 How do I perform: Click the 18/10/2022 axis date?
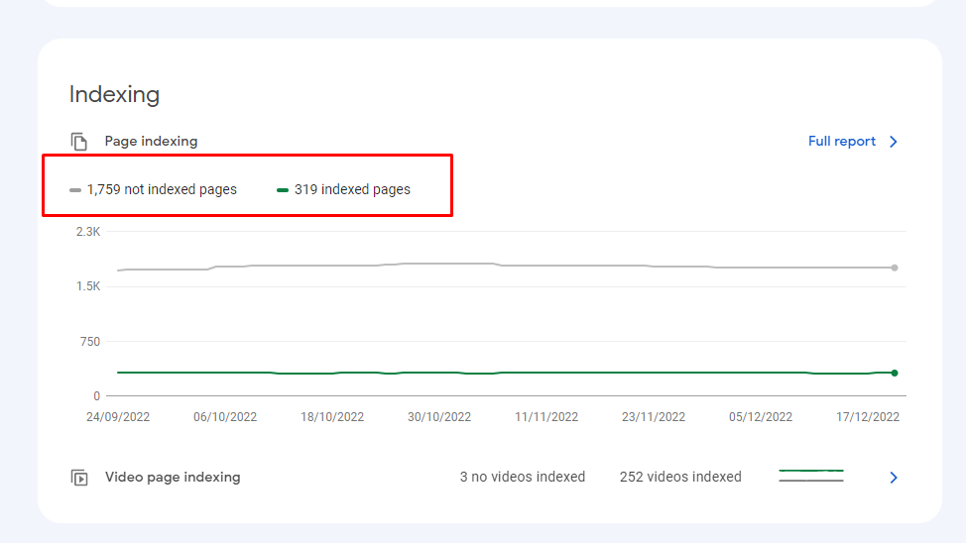332,417
